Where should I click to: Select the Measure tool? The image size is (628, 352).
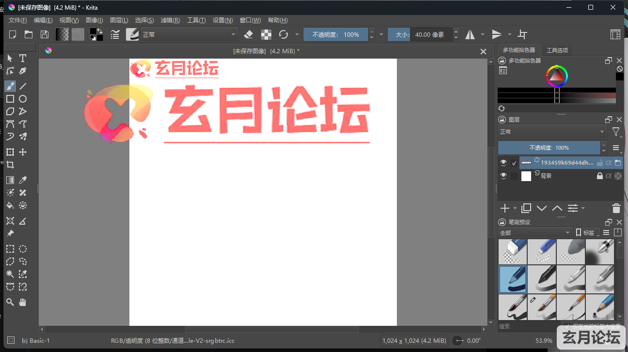tap(23, 221)
